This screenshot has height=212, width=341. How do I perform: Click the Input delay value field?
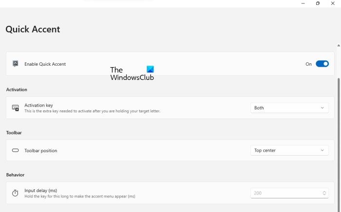click(285, 193)
